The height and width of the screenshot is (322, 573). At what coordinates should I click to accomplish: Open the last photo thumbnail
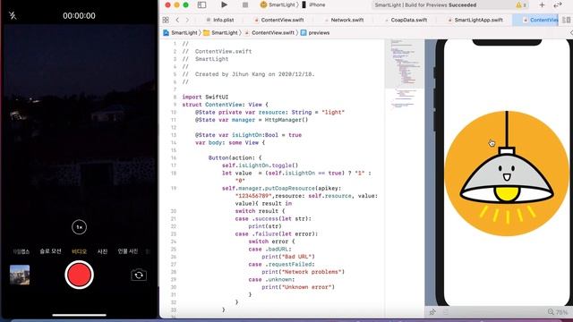click(x=20, y=275)
